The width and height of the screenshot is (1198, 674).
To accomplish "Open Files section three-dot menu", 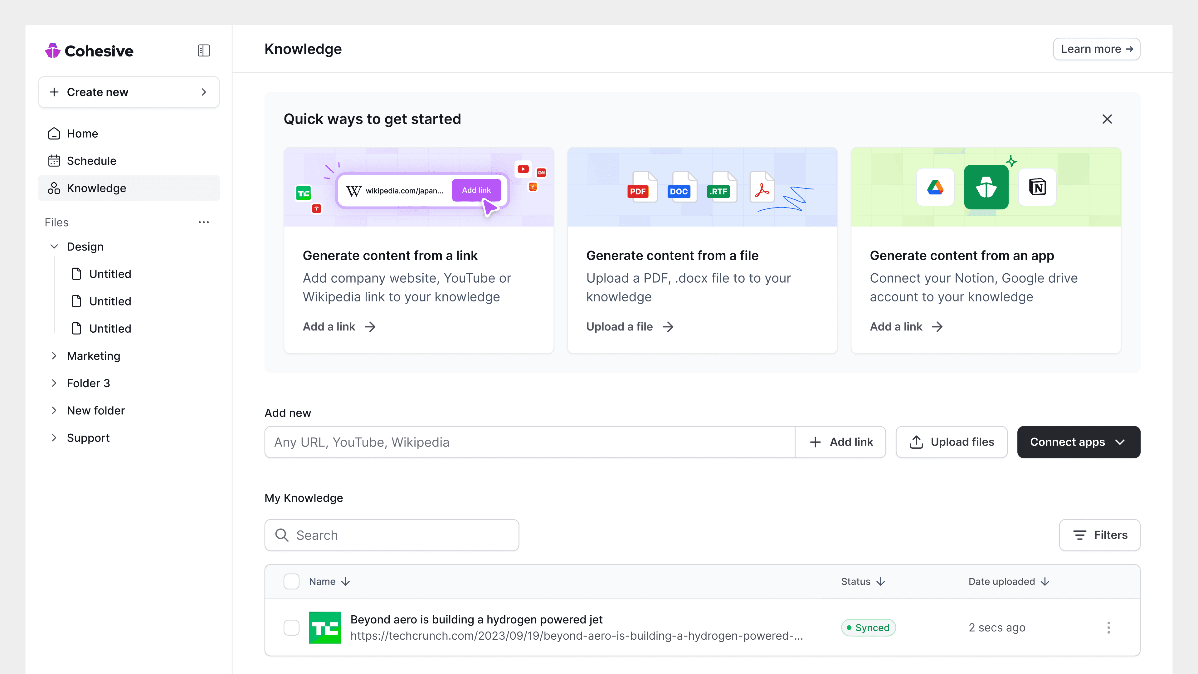I will coord(204,222).
